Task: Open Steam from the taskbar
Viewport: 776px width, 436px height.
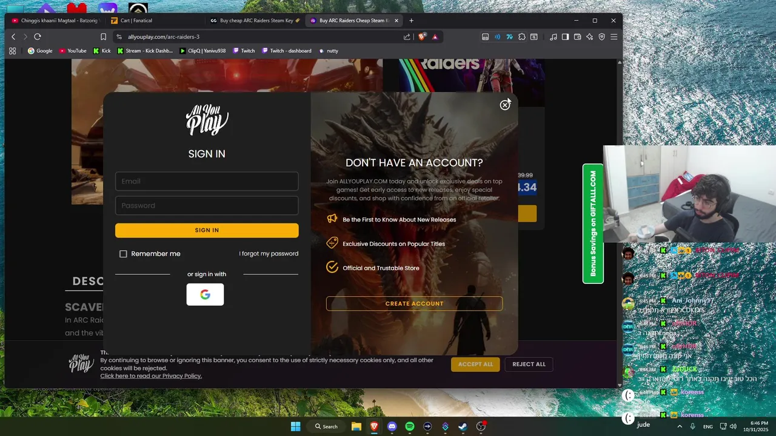Action: coord(463,426)
